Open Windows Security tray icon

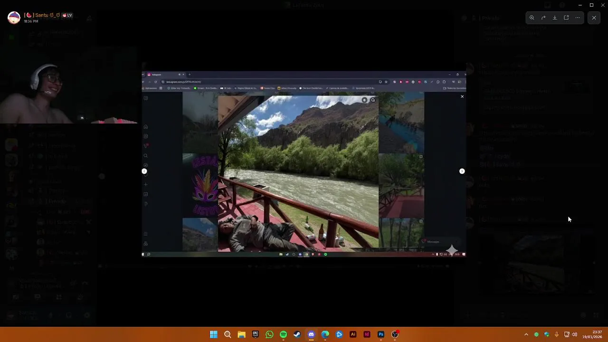pos(546,334)
